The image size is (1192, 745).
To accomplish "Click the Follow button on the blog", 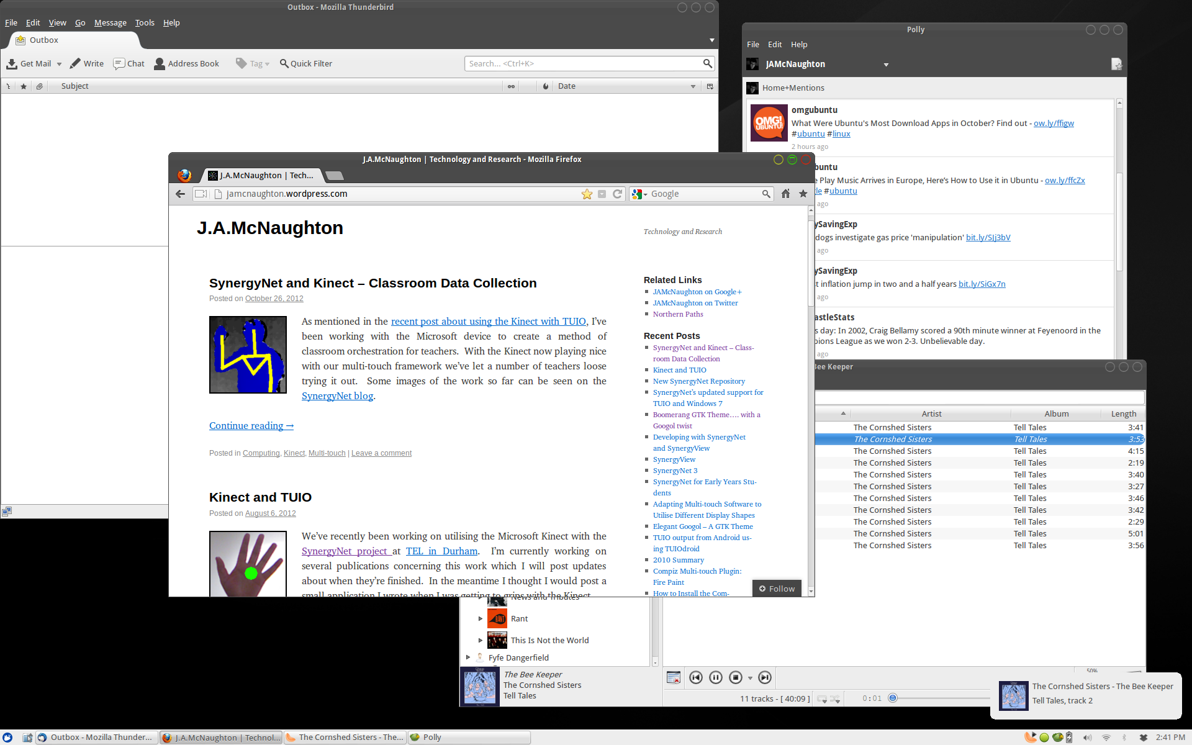I will (x=777, y=589).
